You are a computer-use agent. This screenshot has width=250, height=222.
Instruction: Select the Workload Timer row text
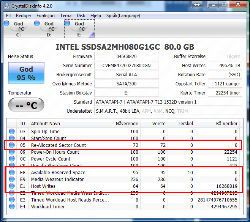click(x=48, y=206)
